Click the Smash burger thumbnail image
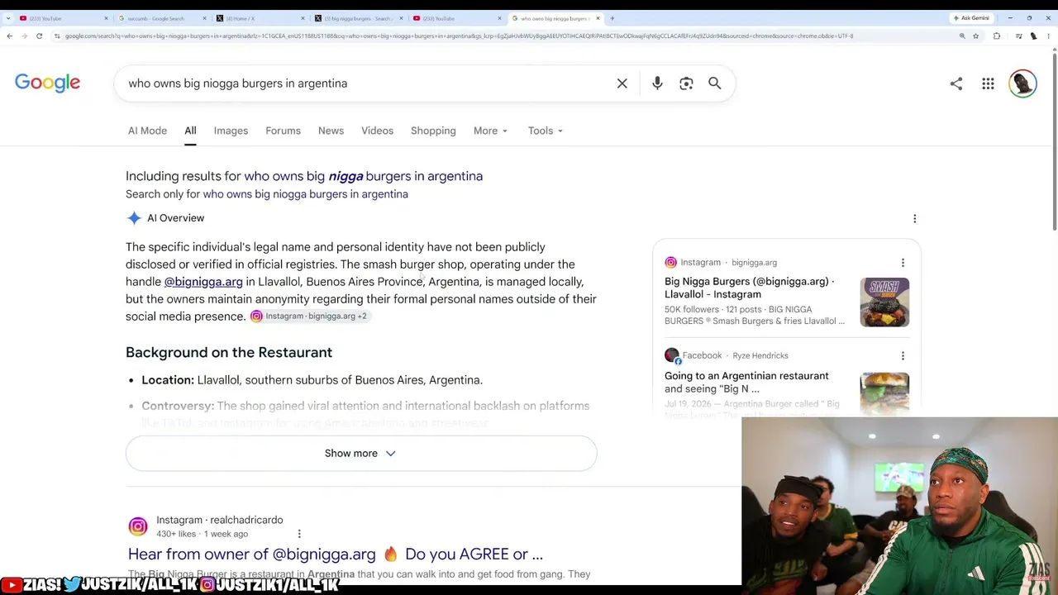The image size is (1058, 595). (884, 302)
